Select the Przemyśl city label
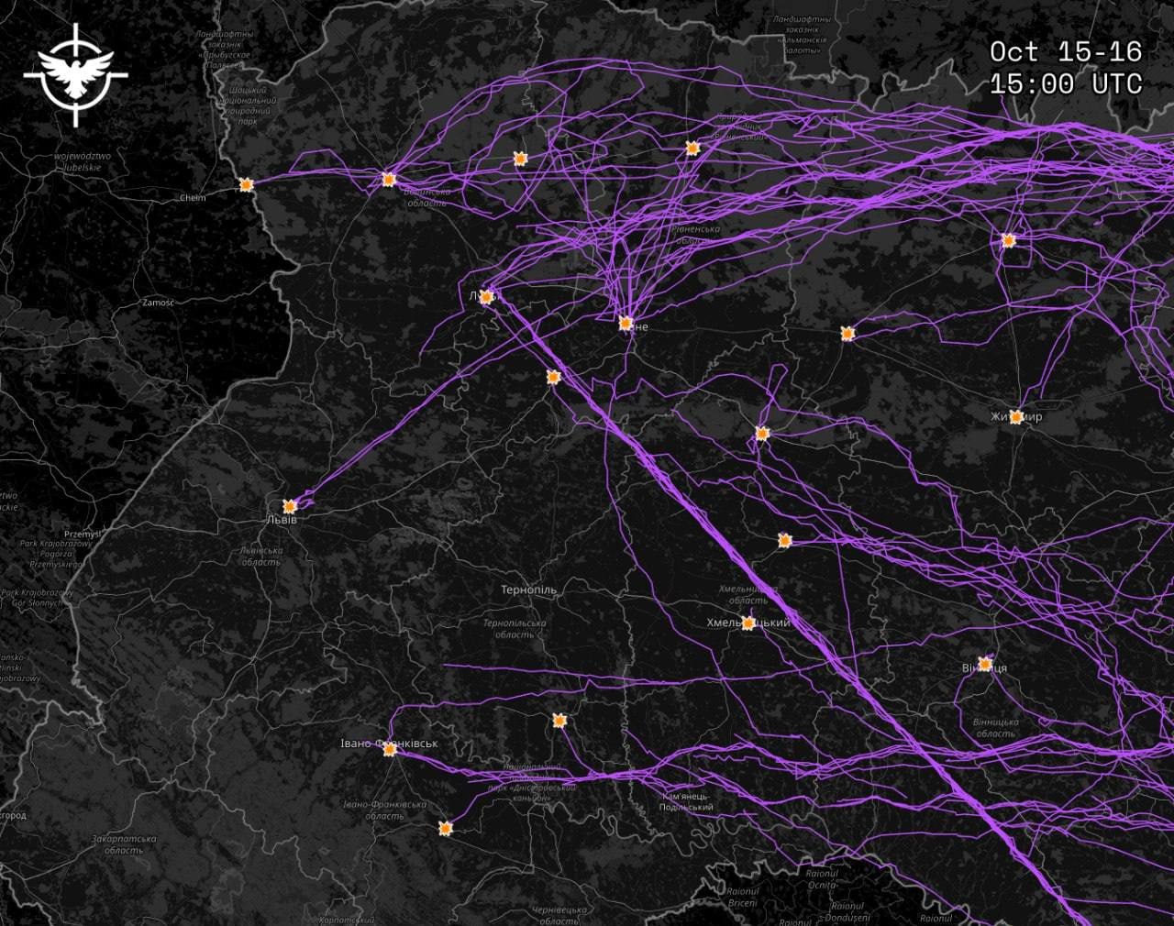 (x=82, y=534)
